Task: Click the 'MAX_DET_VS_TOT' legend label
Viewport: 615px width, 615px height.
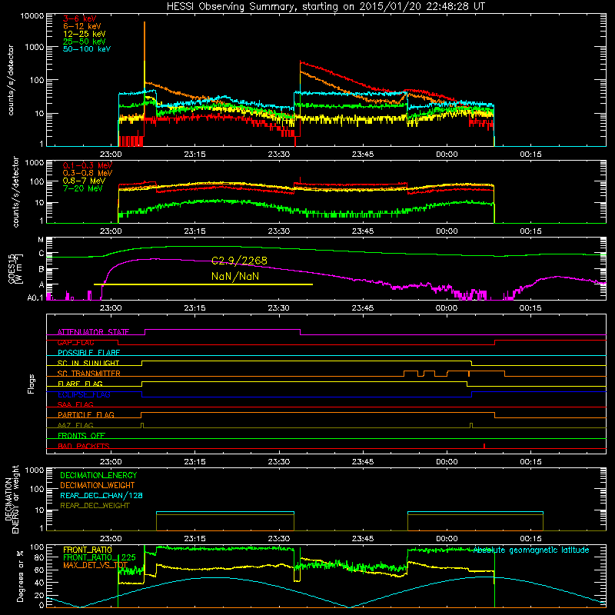Action: 95,565
